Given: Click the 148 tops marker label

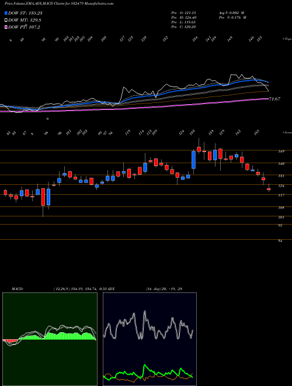Looking at the screenshot, I should [x=230, y=39].
